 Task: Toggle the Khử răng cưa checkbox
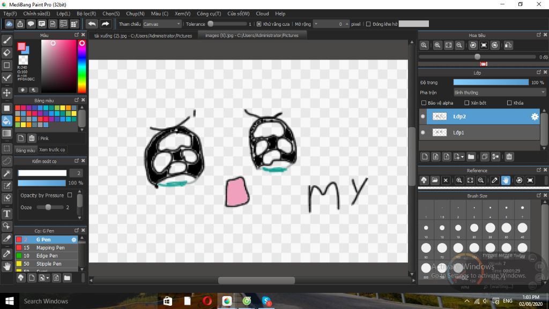click(259, 24)
